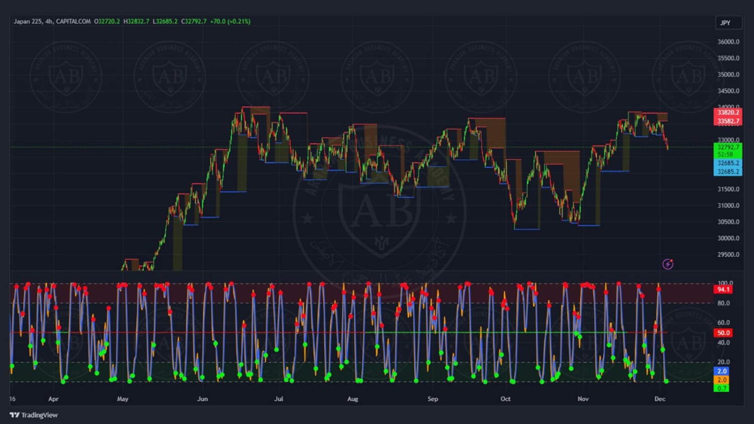Click the orange 2.0 indicator value label

tap(722, 380)
